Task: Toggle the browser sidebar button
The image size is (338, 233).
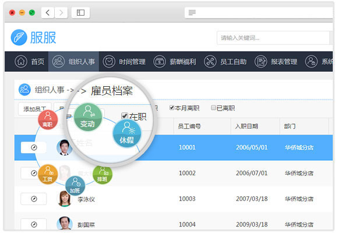Action: point(80,12)
